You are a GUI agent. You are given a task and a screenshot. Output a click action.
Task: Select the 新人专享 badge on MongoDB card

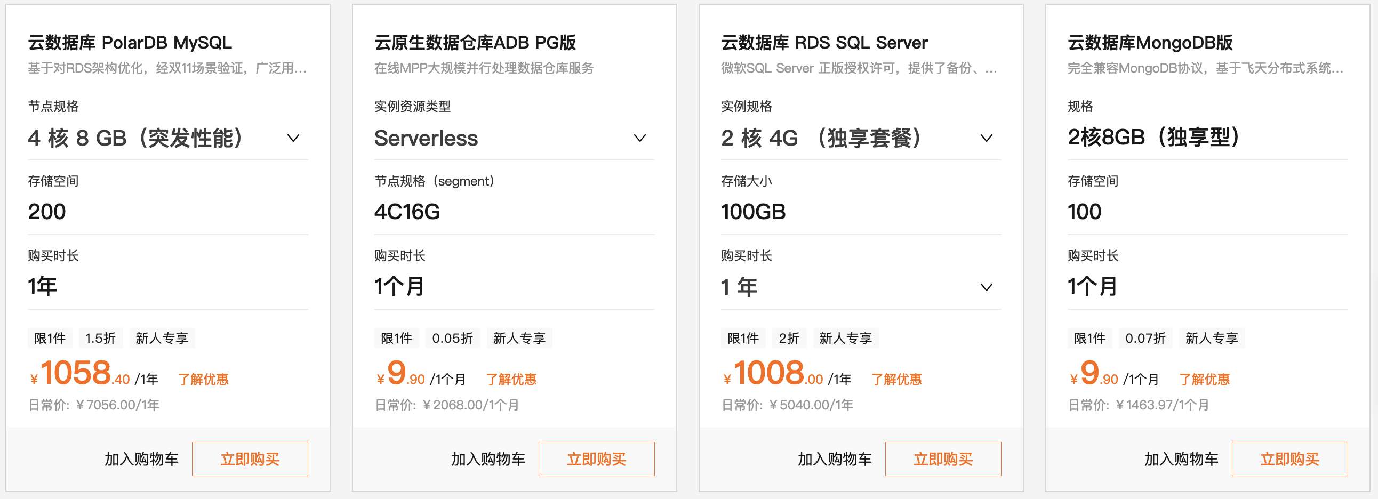point(1212,337)
